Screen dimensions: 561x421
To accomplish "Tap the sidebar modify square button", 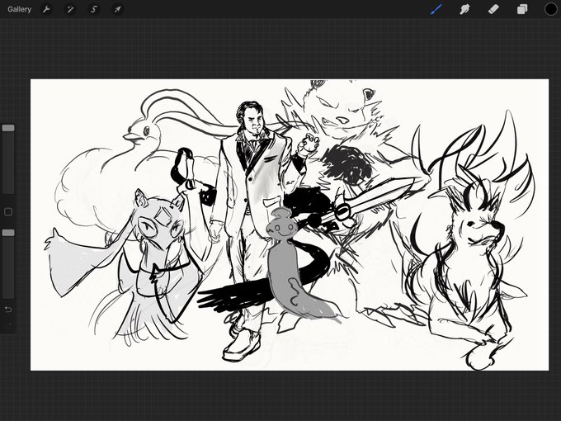I will coord(8,212).
